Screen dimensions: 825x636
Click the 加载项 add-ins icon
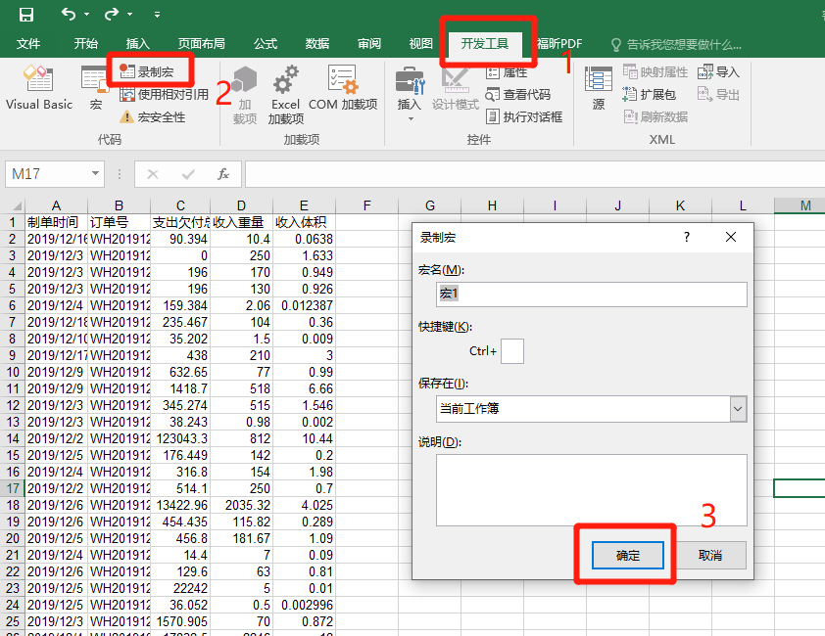pos(245,95)
